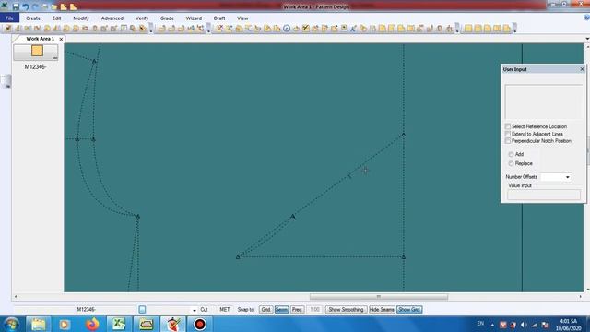Show hidden system tray icons arrow

(x=492, y=325)
